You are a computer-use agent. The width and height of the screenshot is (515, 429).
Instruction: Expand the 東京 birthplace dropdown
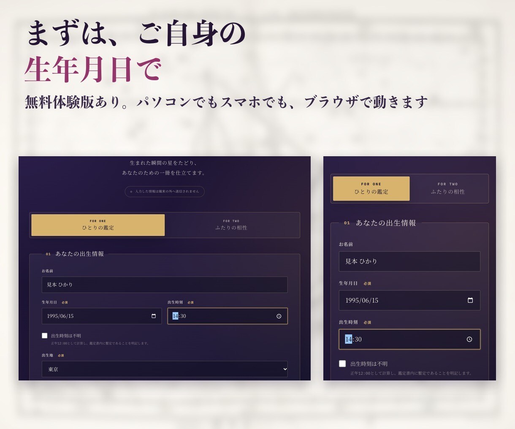[x=165, y=369]
